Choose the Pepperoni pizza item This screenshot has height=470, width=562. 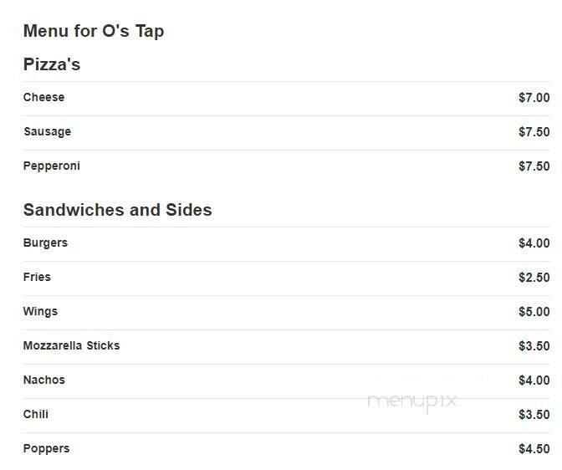[x=52, y=166]
